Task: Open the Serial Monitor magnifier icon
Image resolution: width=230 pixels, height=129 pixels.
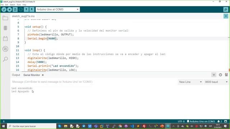Action: (x=226, y=10)
